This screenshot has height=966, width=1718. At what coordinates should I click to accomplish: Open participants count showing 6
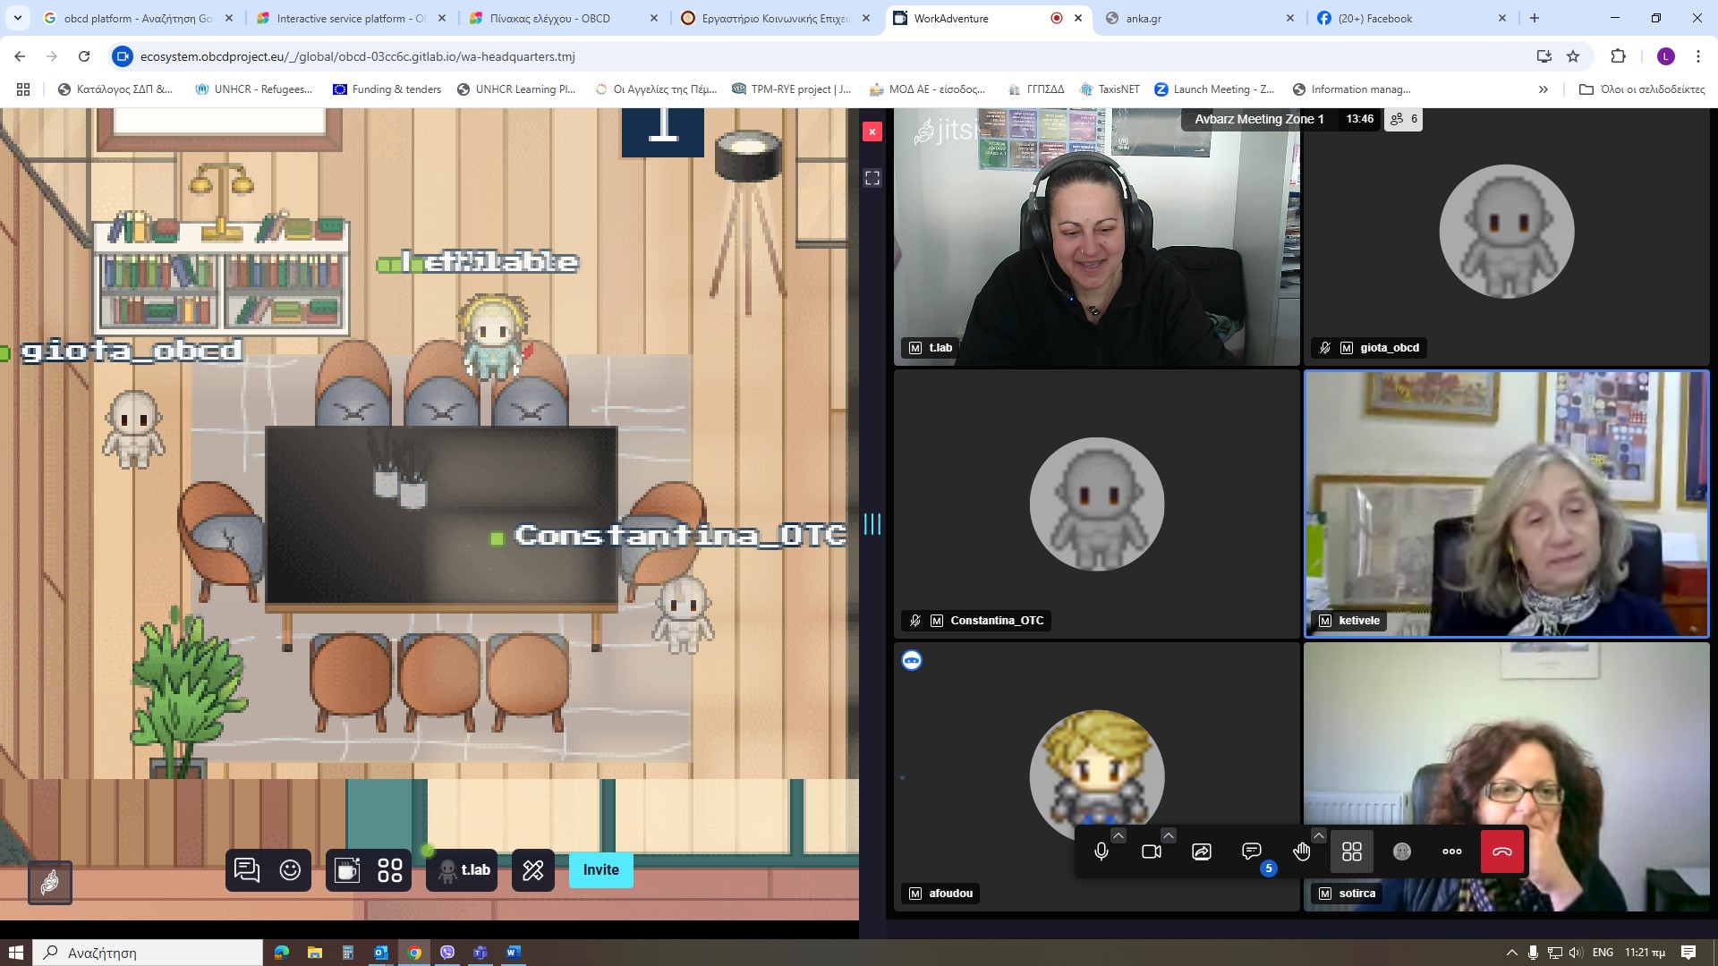[x=1404, y=119]
